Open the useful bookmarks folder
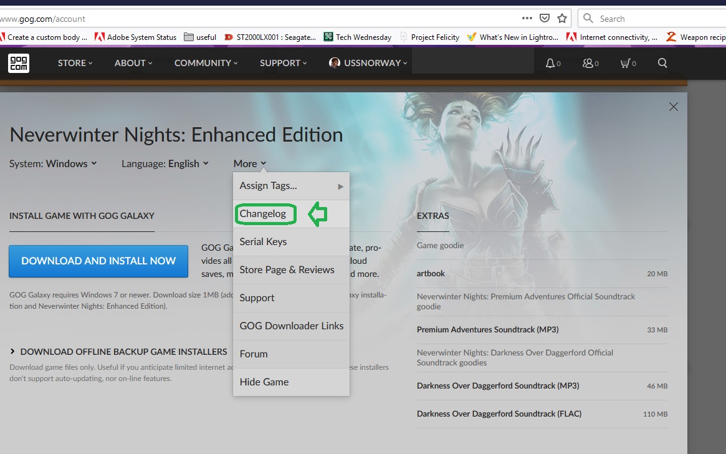Image resolution: width=726 pixels, height=454 pixels. 200,37
